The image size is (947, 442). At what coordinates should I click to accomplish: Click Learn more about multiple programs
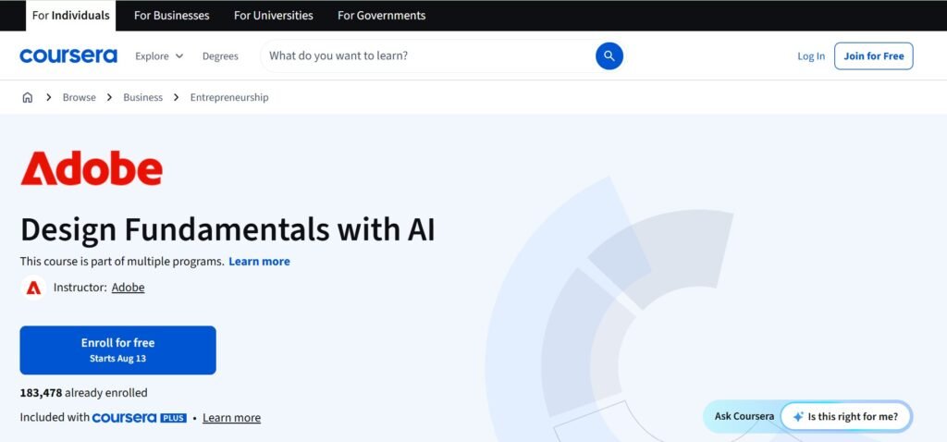[x=259, y=262]
